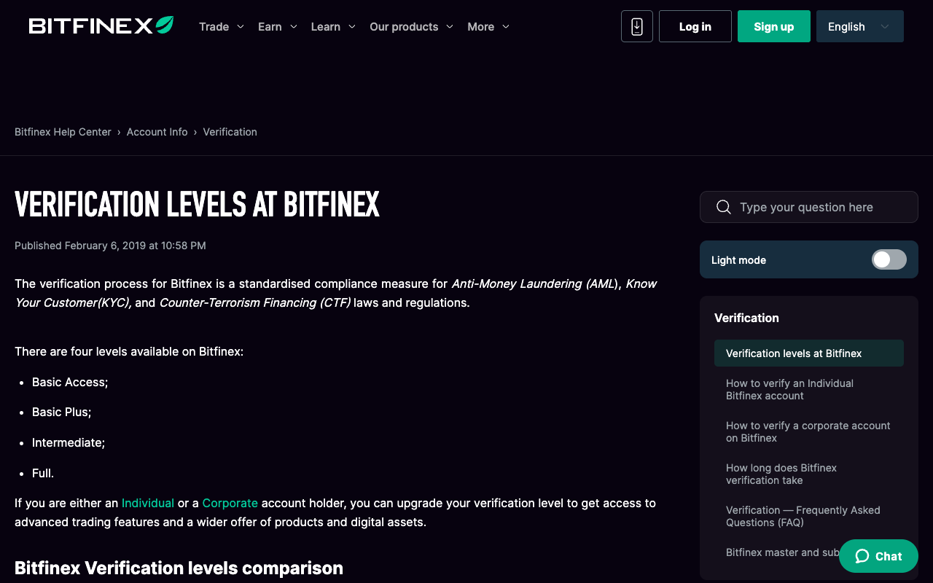Toggle the Light mode switch
The width and height of the screenshot is (933, 583).
point(889,259)
